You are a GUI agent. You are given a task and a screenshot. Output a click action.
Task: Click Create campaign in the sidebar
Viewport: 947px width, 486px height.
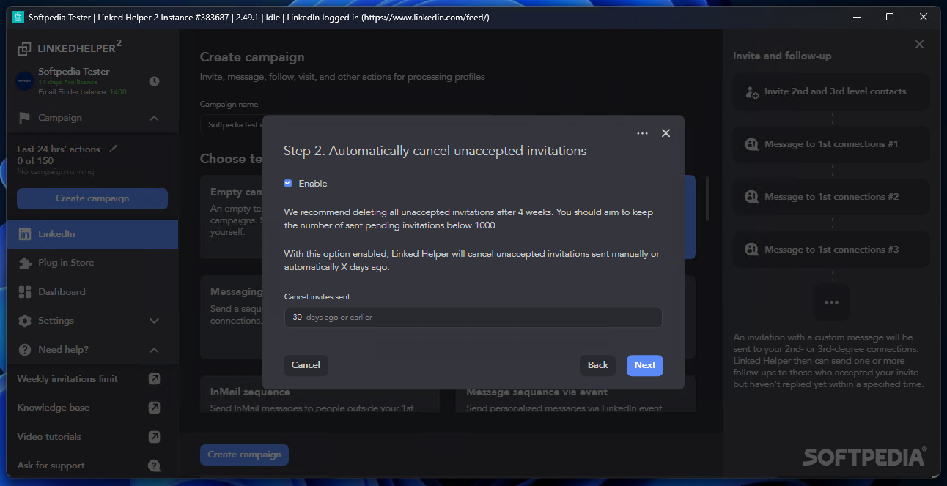92,198
